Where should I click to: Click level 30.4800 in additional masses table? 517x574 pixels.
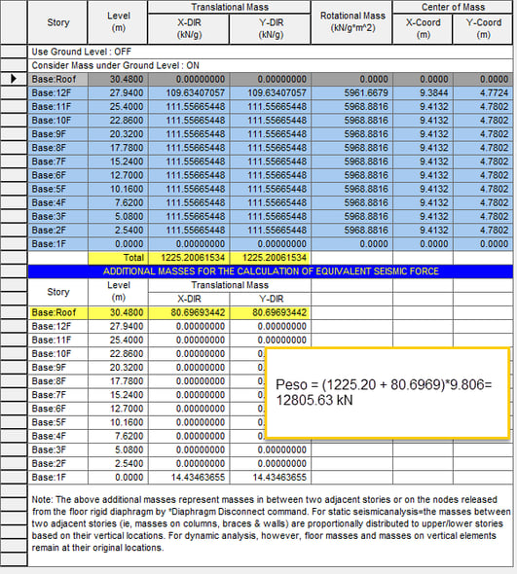118,312
